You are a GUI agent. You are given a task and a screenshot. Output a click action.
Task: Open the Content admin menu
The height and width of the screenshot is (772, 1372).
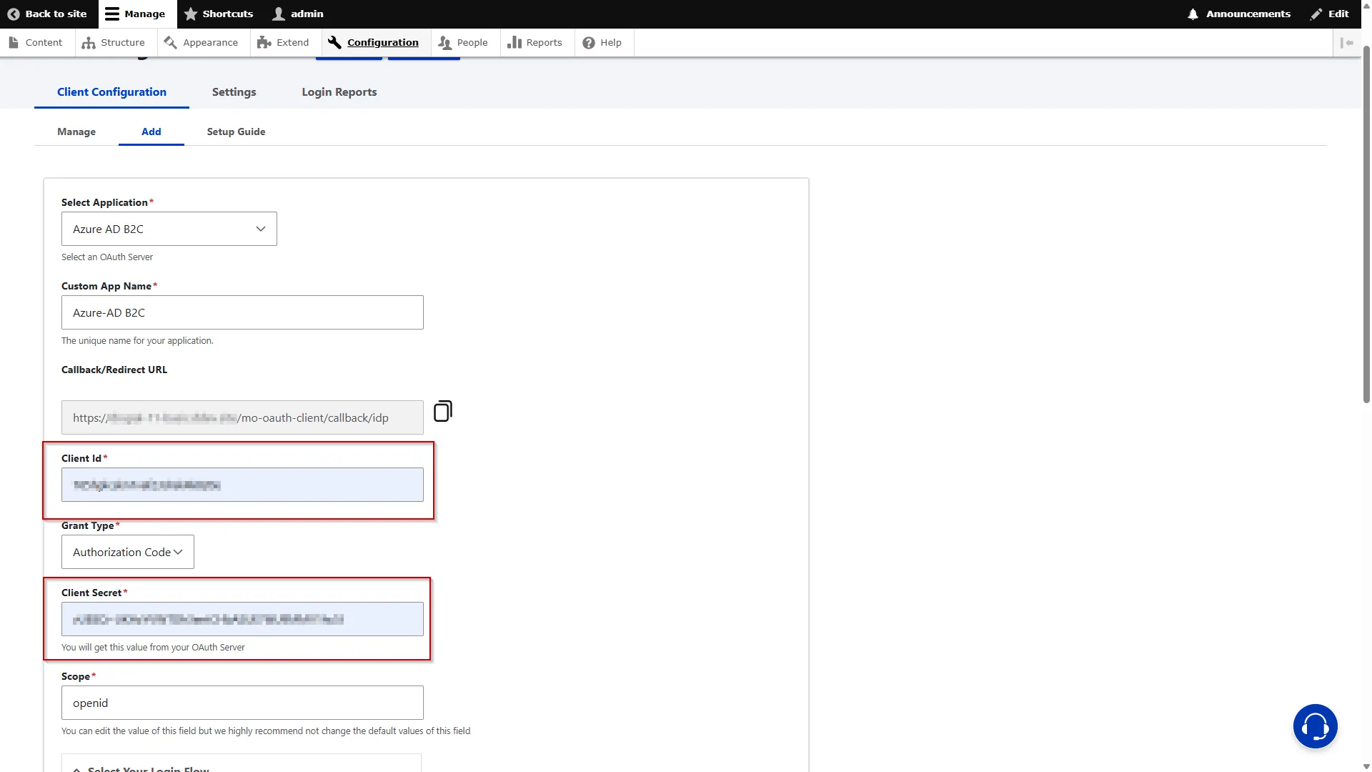[x=36, y=42]
